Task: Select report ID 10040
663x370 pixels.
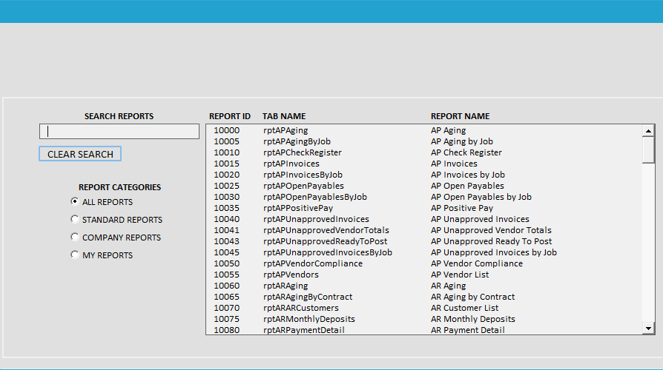Action: point(227,219)
